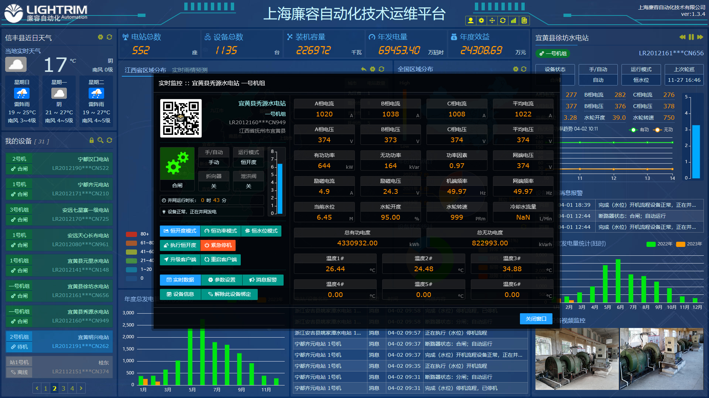
Task: Go to previous page of device list
Action: (37, 388)
